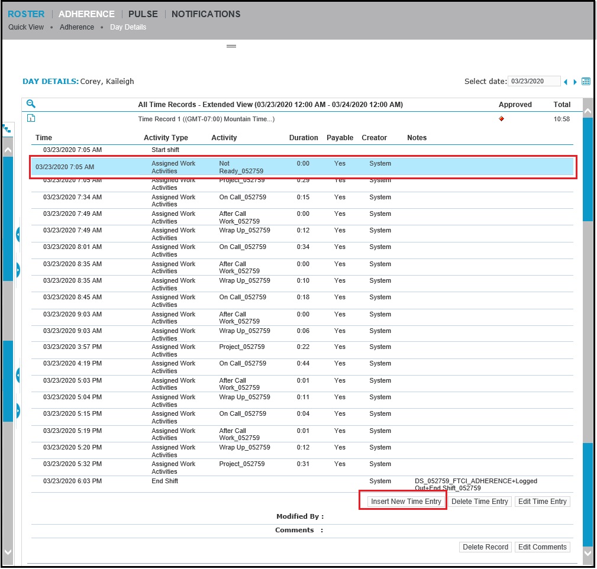597x569 pixels.
Task: Click the right vertical scrollbar thumb
Action: point(588,169)
